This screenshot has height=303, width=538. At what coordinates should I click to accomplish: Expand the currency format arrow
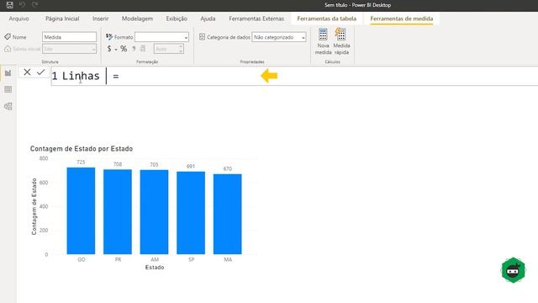pos(116,50)
